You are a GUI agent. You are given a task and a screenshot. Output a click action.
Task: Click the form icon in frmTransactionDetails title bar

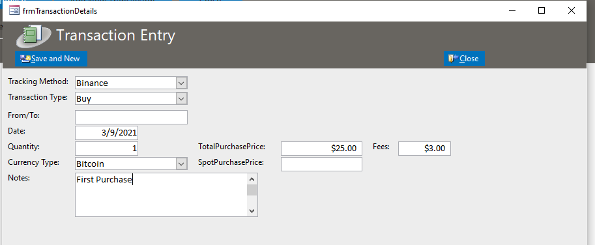(14, 10)
